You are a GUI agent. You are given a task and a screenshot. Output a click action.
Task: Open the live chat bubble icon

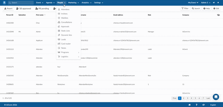point(216,97)
